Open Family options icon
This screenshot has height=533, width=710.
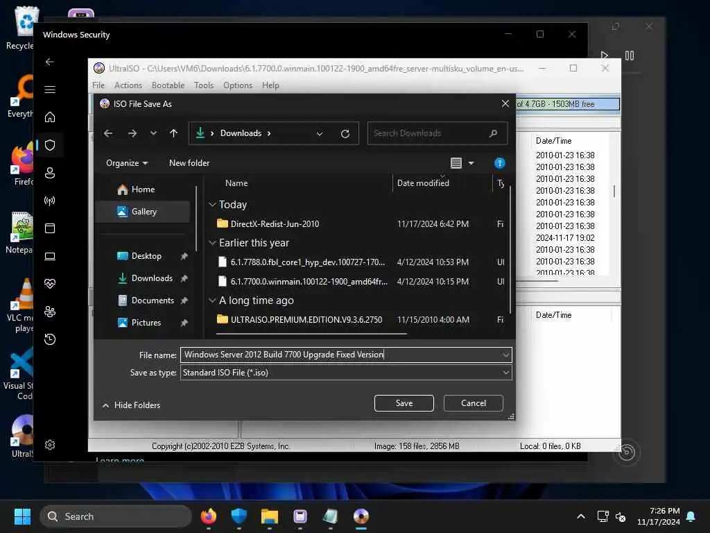pyautogui.click(x=50, y=312)
